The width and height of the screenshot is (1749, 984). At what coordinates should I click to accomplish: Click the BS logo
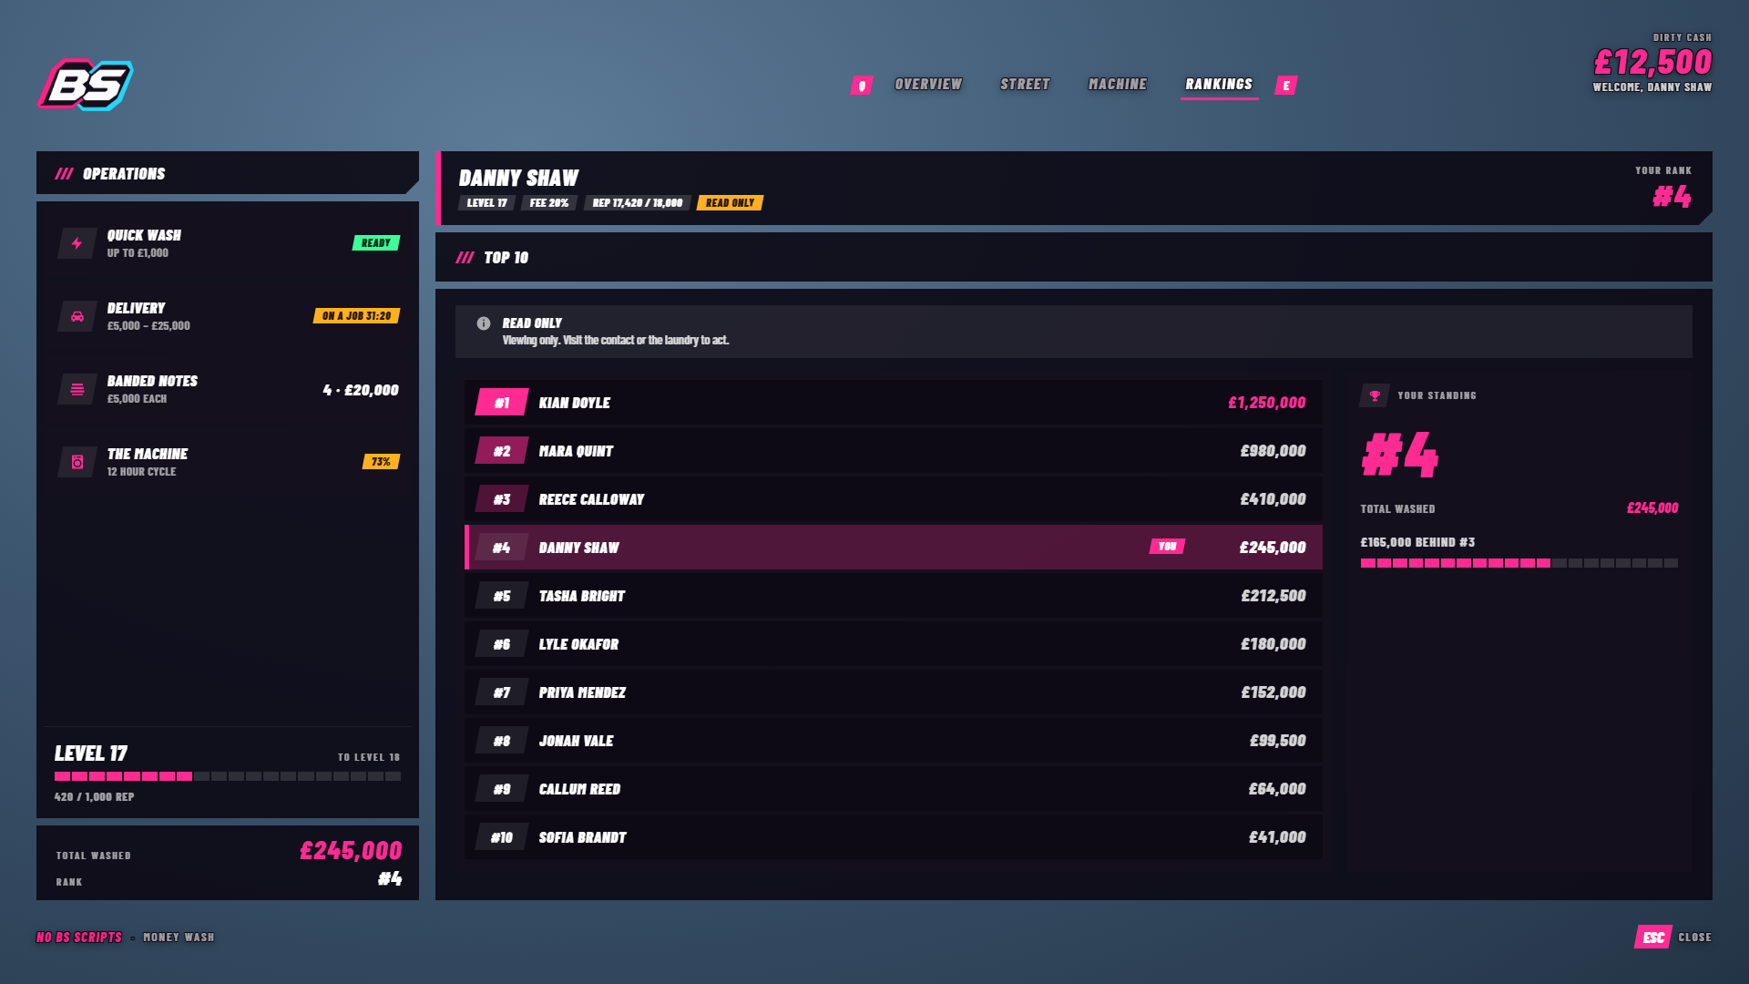(x=86, y=85)
